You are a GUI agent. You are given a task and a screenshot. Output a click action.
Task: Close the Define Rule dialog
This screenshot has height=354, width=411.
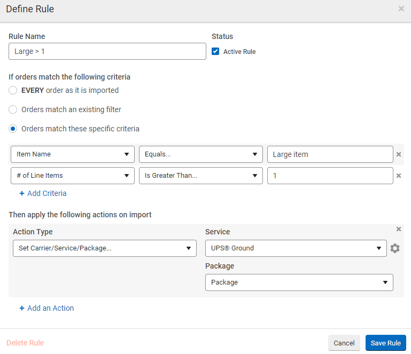tap(401, 9)
